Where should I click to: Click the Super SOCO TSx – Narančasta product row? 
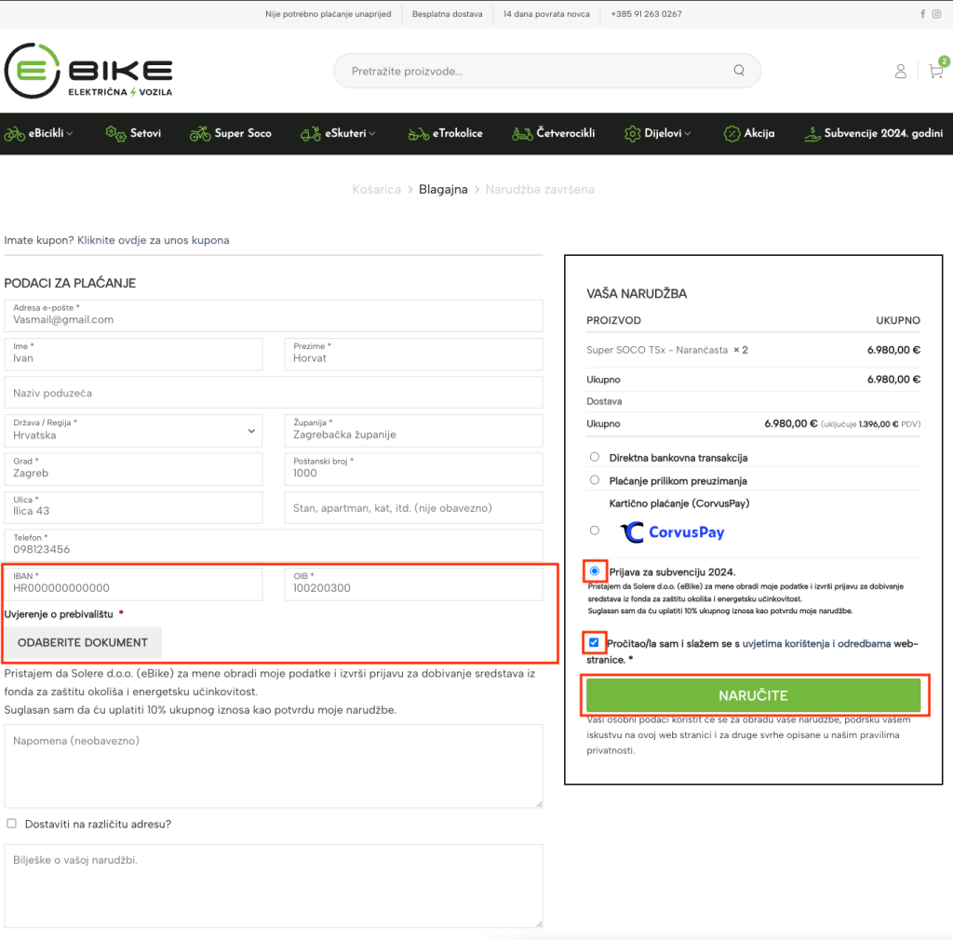pyautogui.click(x=753, y=350)
